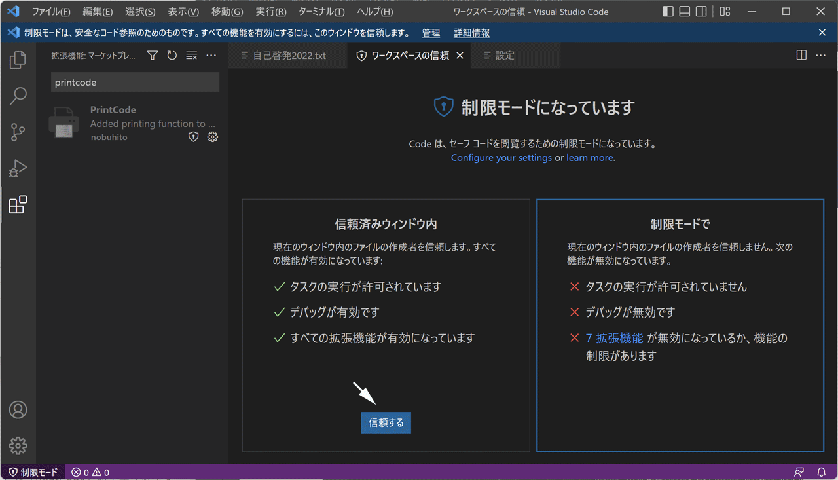Open the Run and Debug view
This screenshot has width=838, height=480.
18,168
